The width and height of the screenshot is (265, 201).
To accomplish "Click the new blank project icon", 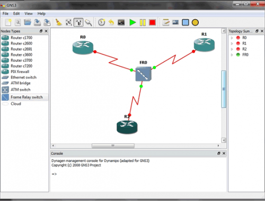I will click(8, 23).
